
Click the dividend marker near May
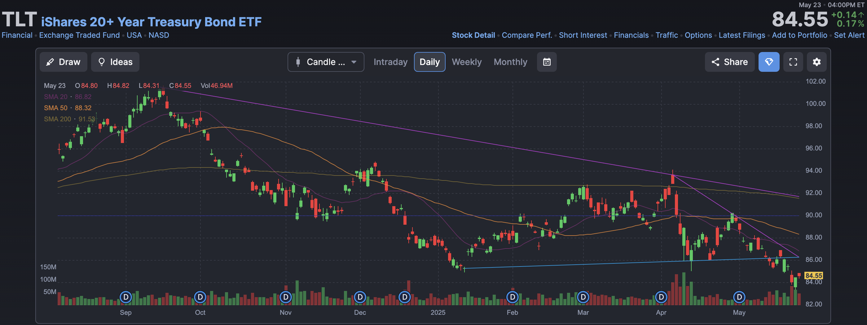[739, 297]
